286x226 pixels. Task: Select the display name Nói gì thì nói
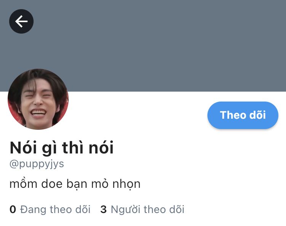pos(62,148)
